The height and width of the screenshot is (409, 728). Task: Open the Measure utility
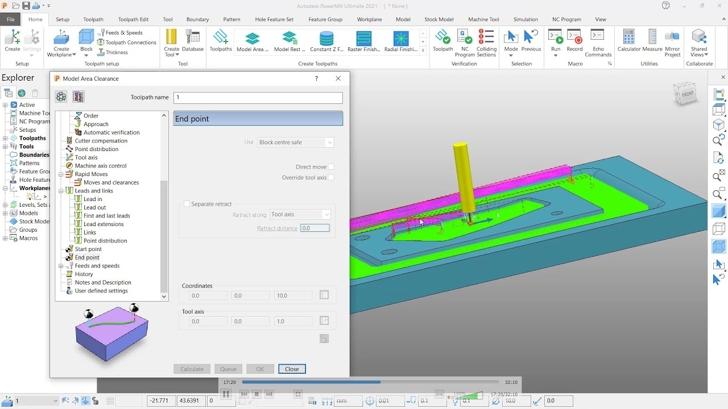pyautogui.click(x=652, y=41)
